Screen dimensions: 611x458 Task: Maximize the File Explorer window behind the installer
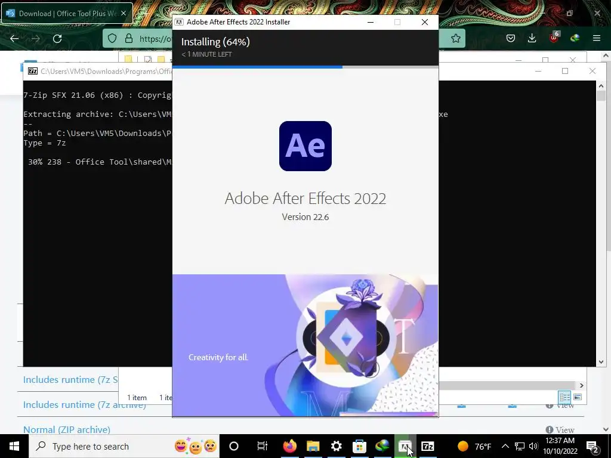[x=545, y=60]
